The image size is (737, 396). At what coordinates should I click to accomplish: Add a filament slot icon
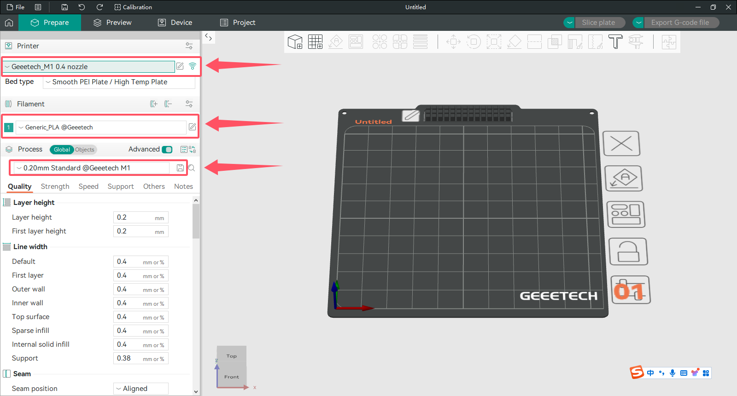tap(154, 104)
